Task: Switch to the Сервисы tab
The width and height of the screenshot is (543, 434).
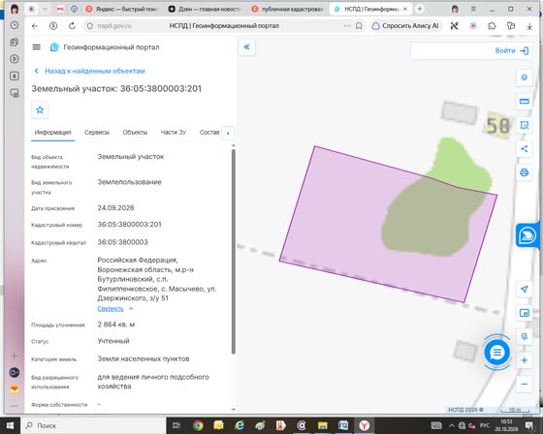Action: point(97,132)
